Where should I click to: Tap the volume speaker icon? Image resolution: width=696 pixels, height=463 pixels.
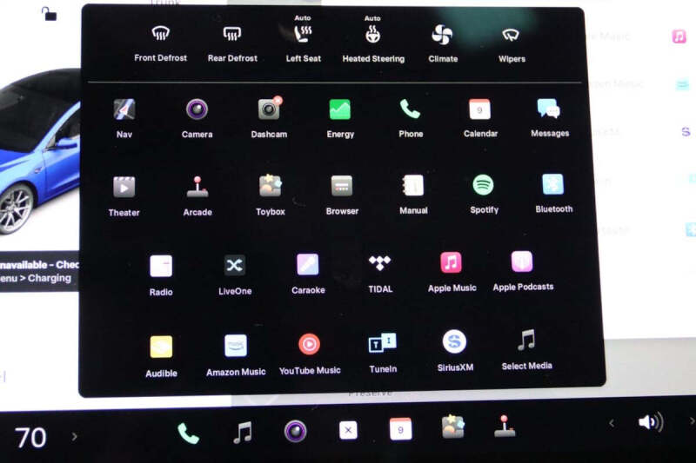651,422
